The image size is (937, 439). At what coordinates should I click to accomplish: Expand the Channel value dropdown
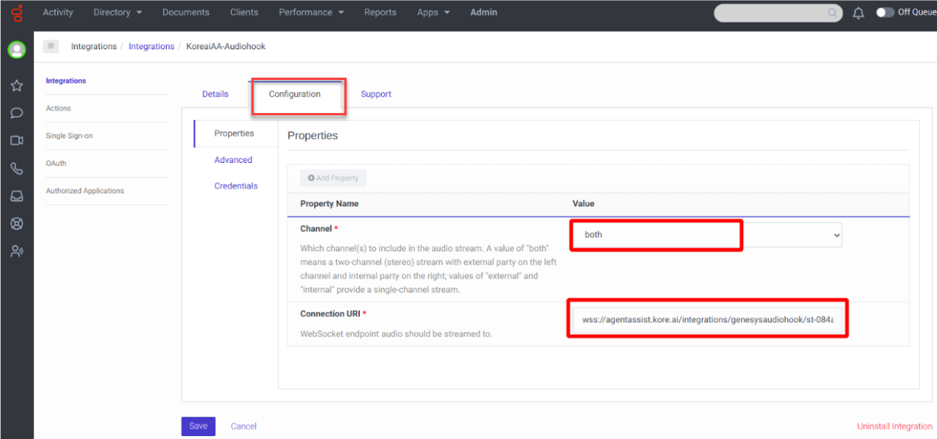pos(836,235)
